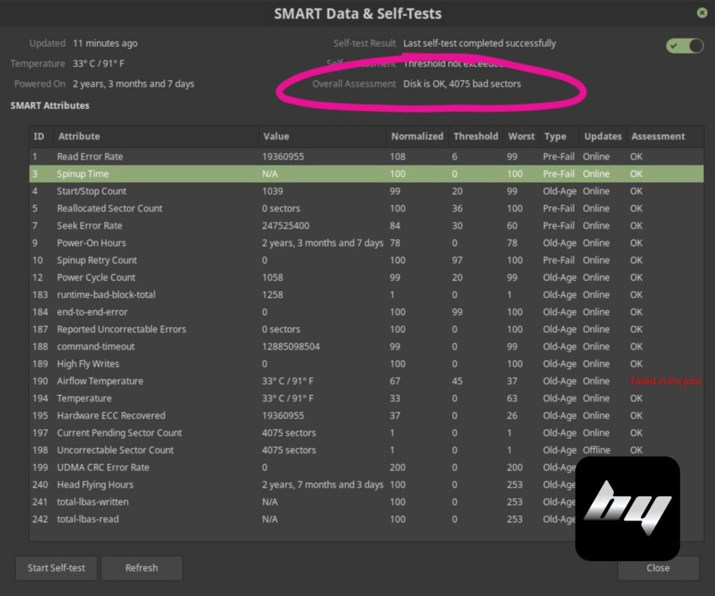Select the Reallocated Sector Count row

tap(110, 209)
